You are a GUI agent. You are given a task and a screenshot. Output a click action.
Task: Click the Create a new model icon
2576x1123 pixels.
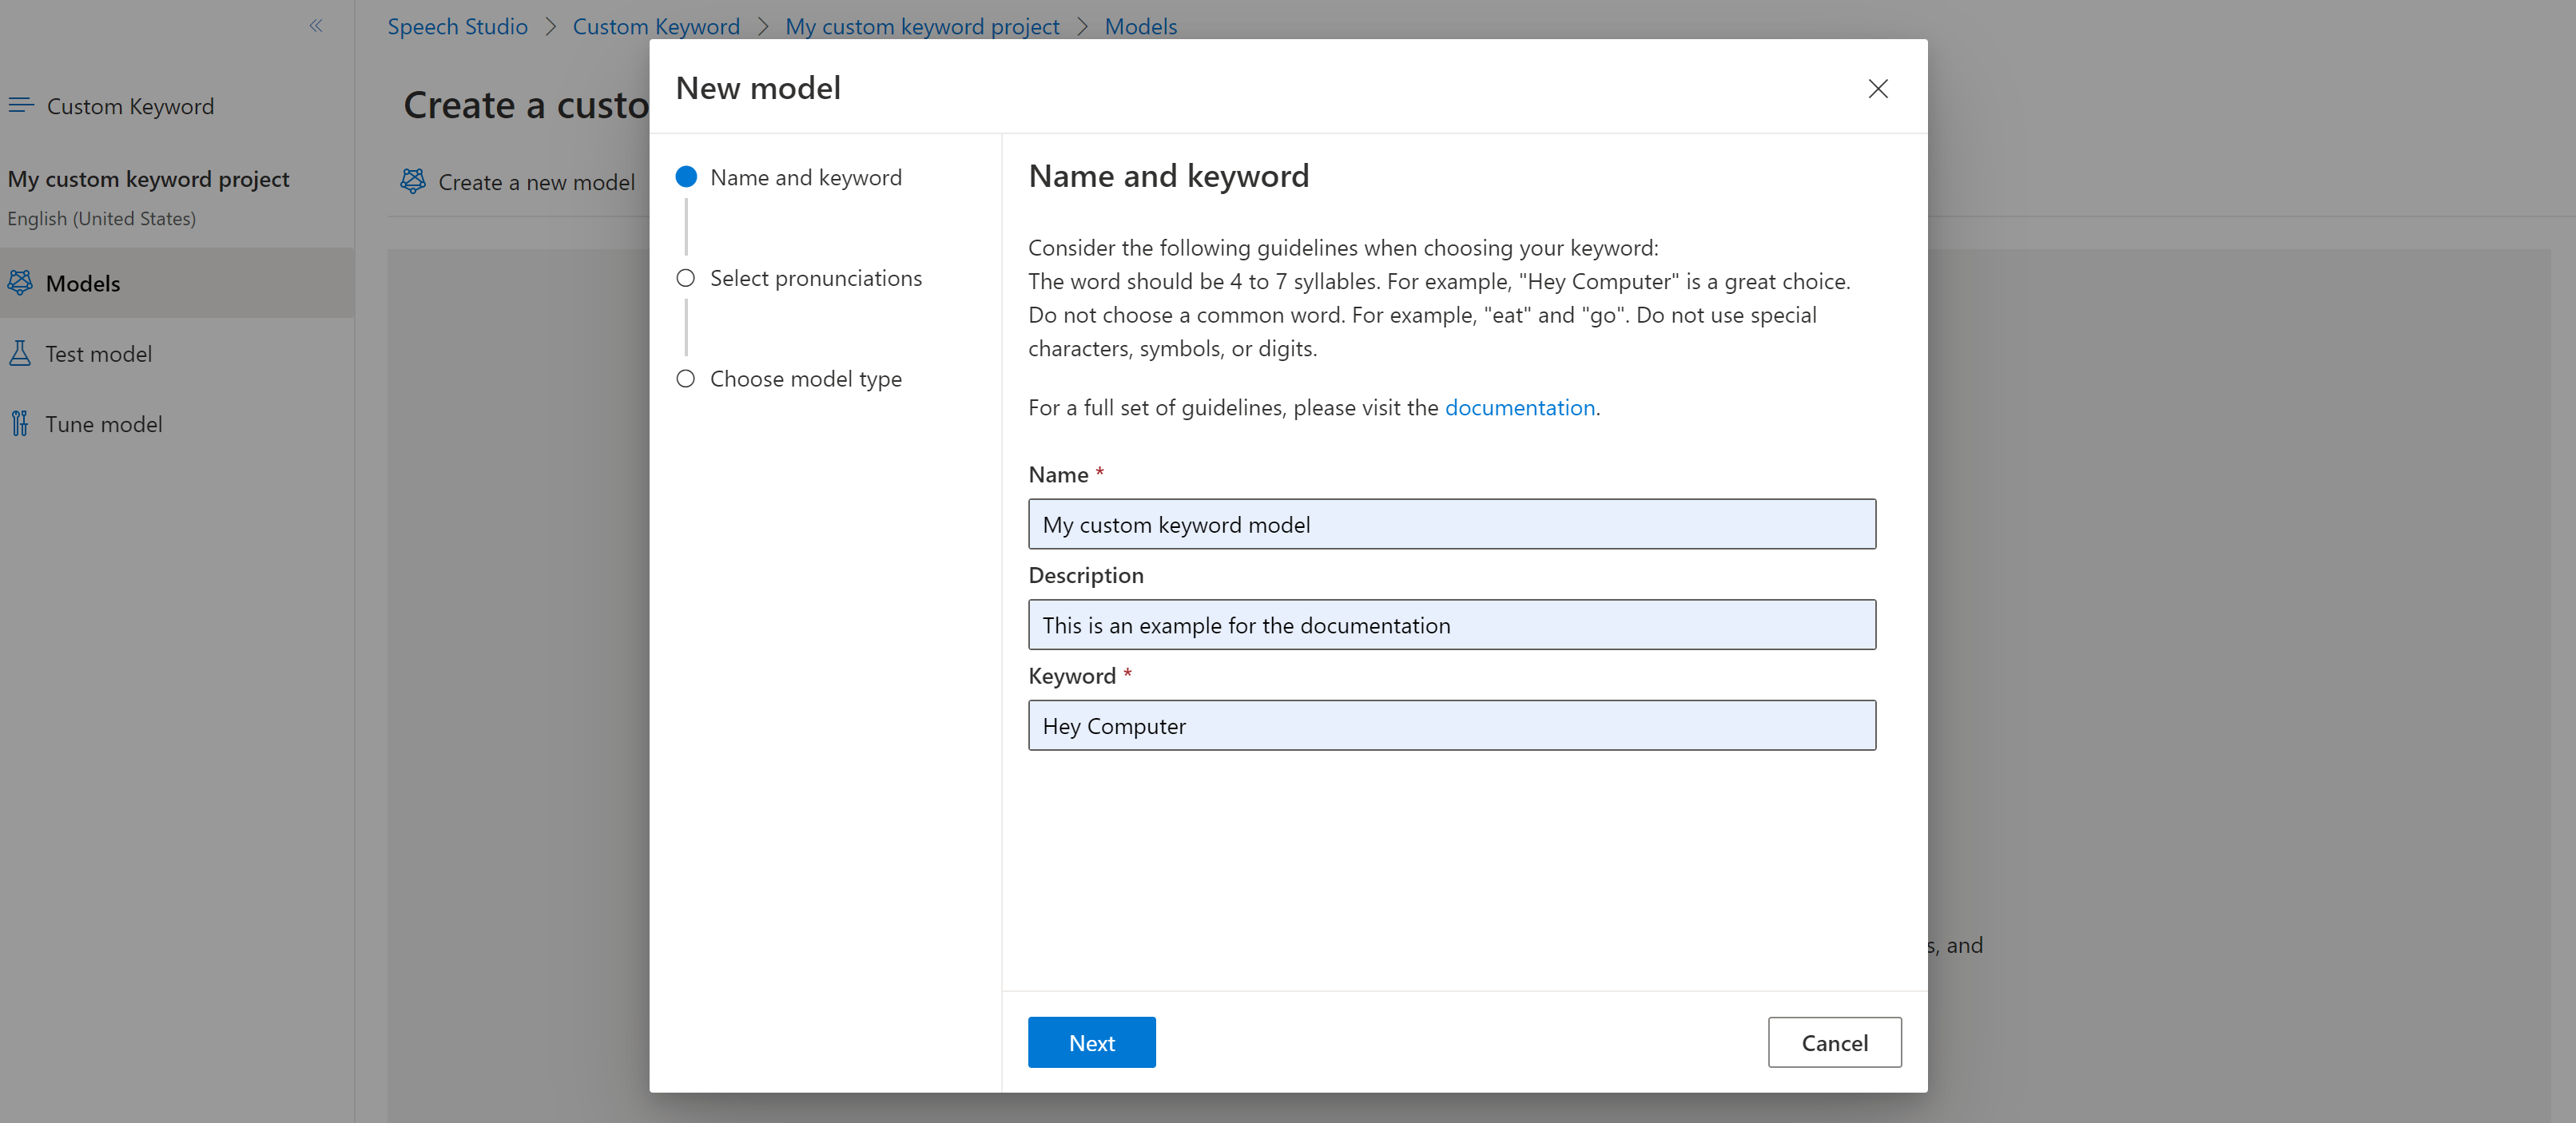[x=415, y=181]
